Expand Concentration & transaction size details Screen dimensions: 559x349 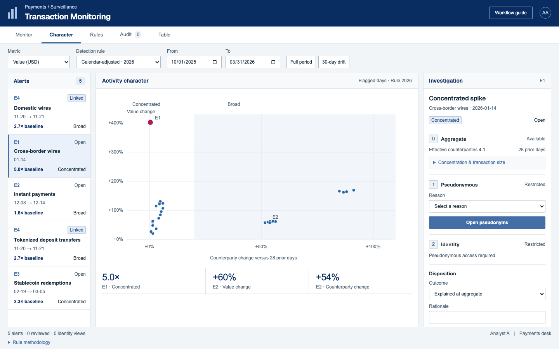(487, 162)
